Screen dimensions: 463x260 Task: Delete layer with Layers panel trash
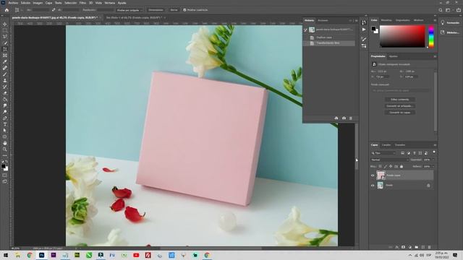[429, 247]
